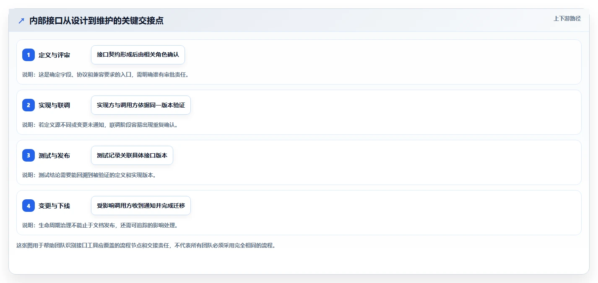
Task: Click the 实现方与调用方依据同一版本验证 chip
Action: tap(141, 105)
